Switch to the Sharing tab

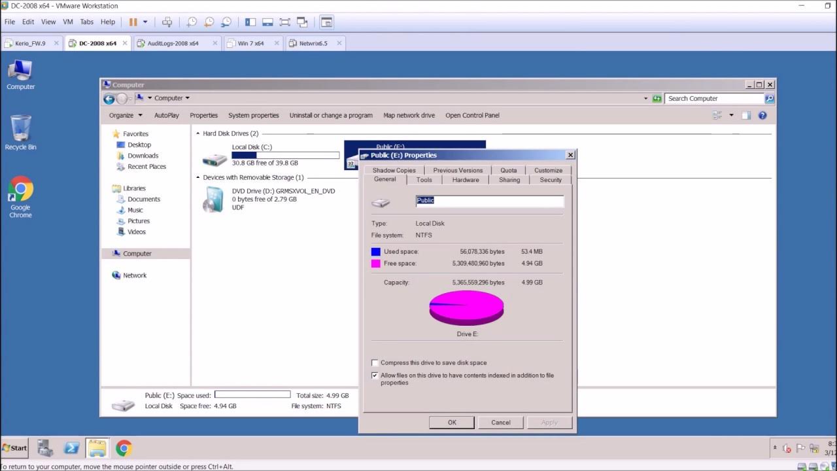pos(509,180)
